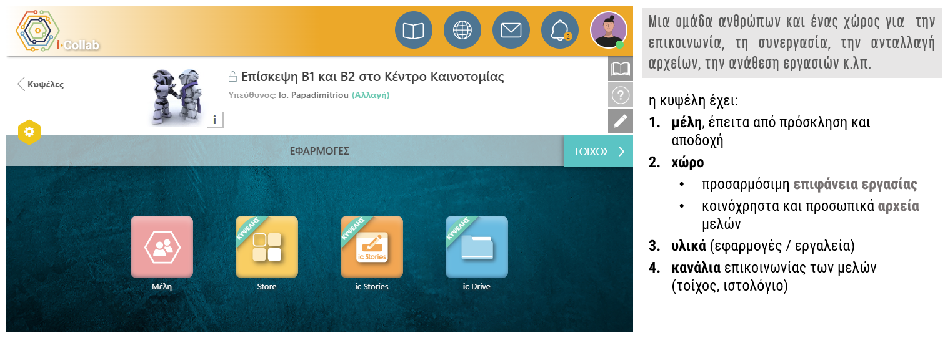Open the user profile avatar

(609, 30)
